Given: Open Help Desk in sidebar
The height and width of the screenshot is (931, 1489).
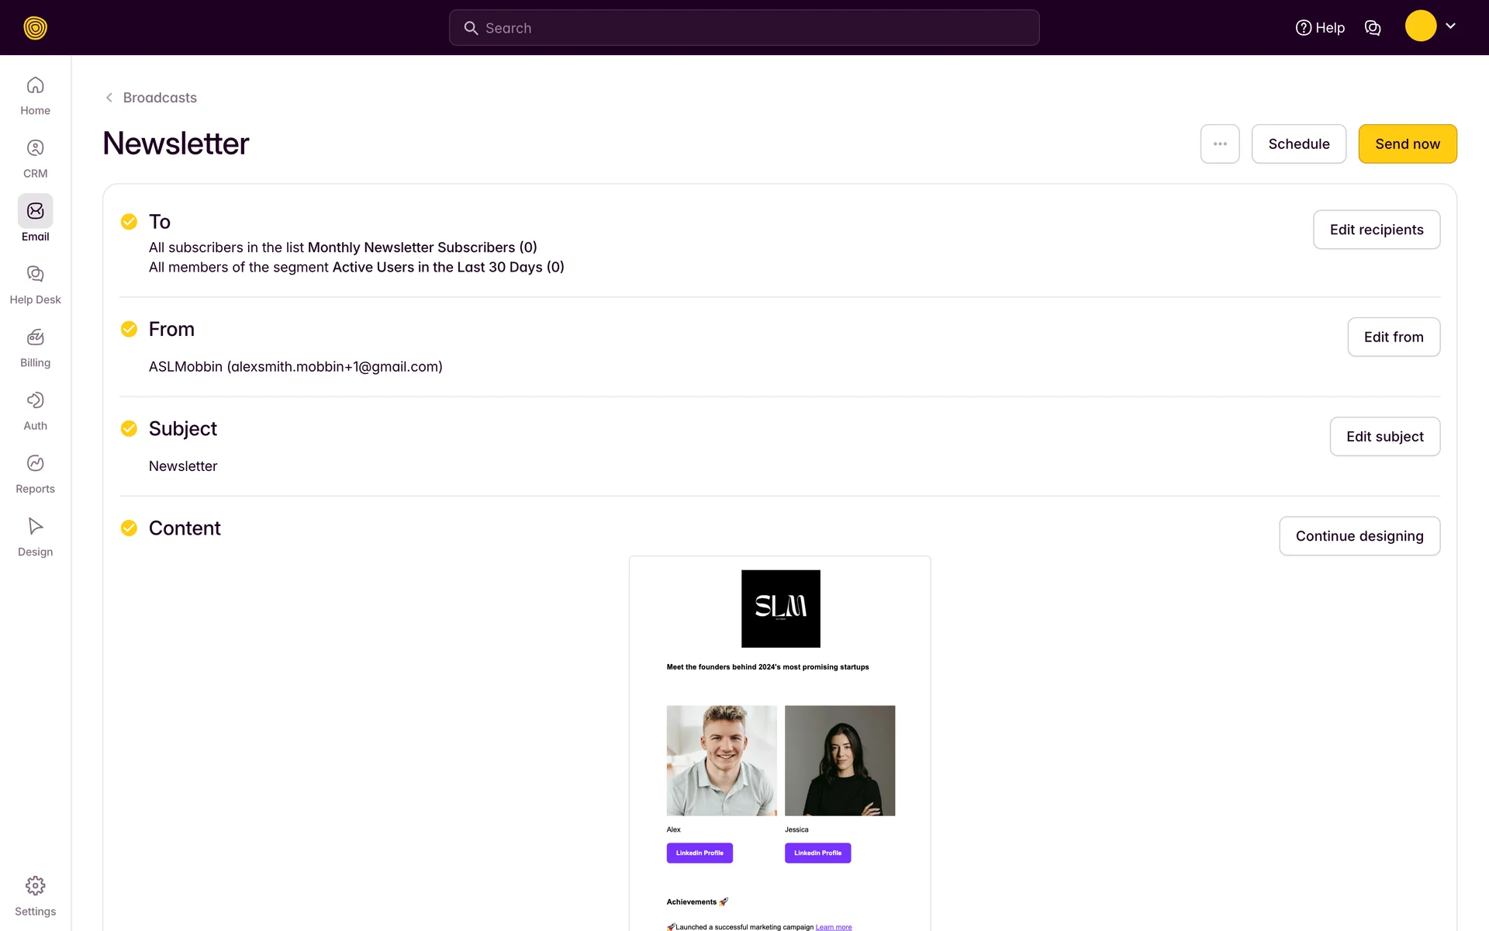Looking at the screenshot, I should pyautogui.click(x=35, y=274).
